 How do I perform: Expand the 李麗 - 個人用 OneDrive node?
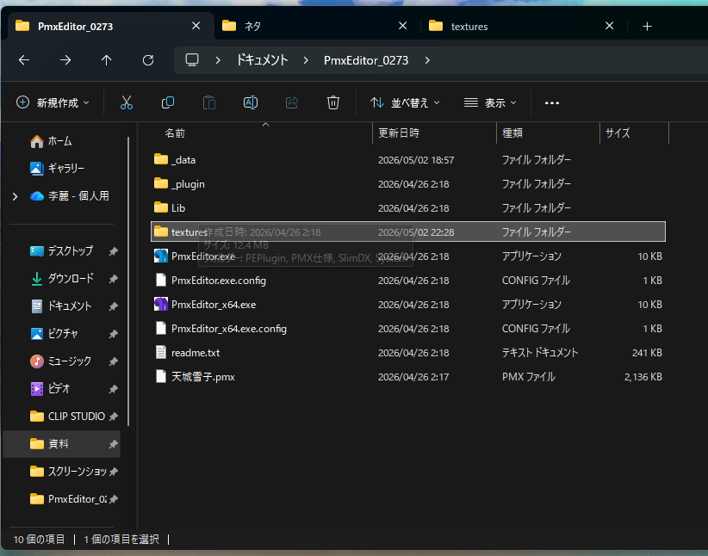[15, 196]
